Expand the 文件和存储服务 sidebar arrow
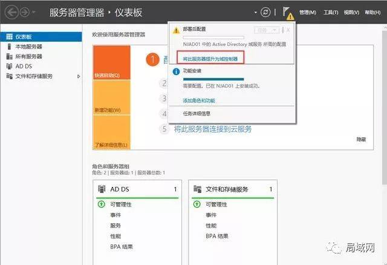The height and width of the screenshot is (265, 387). point(79,76)
